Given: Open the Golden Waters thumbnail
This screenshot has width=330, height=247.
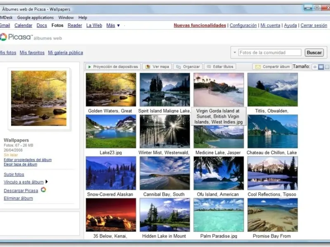Looking at the screenshot, I should [x=111, y=90].
